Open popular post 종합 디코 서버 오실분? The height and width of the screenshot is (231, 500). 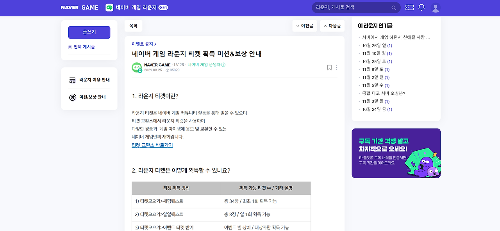pos(384,93)
